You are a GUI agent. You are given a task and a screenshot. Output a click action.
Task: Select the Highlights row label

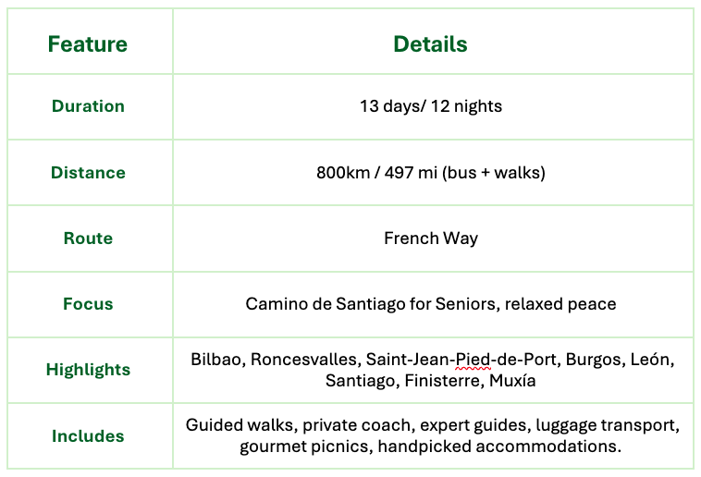[x=88, y=370]
